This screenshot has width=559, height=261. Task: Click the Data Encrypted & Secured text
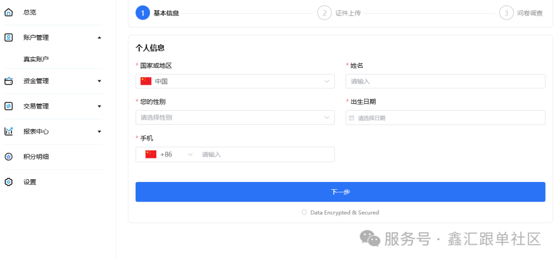(x=344, y=212)
